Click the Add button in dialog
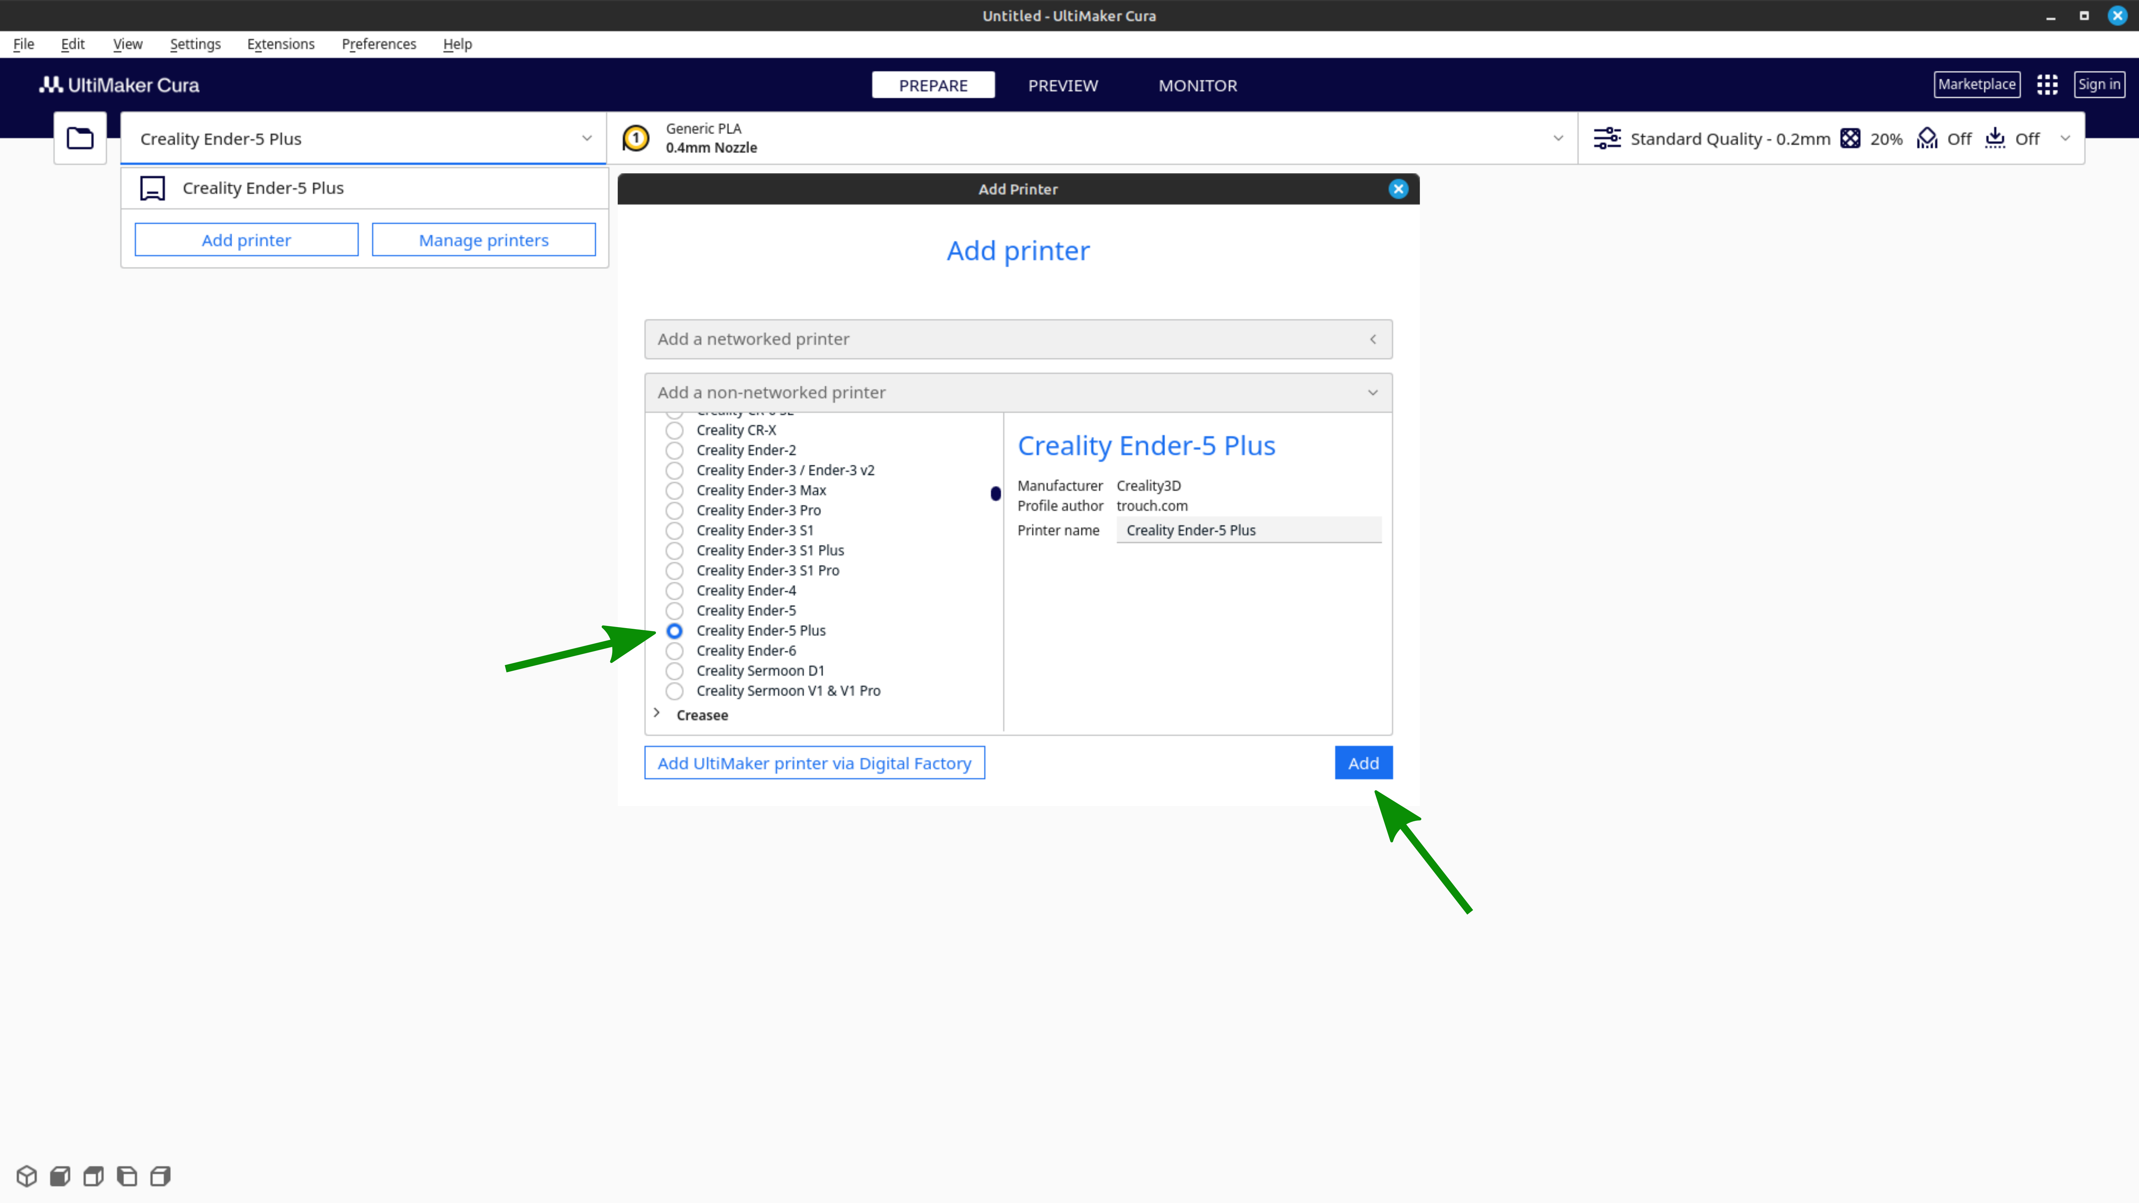The width and height of the screenshot is (2139, 1203). 1364,763
